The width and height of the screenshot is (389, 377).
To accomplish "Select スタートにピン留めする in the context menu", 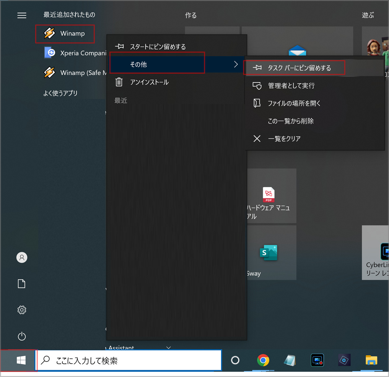I will coord(177,47).
